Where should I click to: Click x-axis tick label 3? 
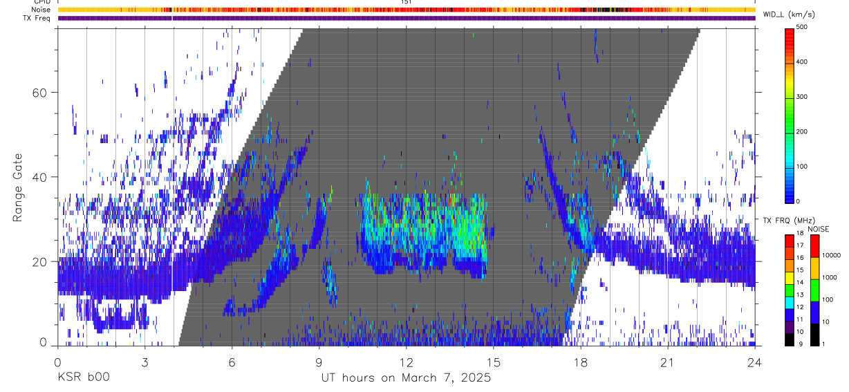[x=144, y=362]
